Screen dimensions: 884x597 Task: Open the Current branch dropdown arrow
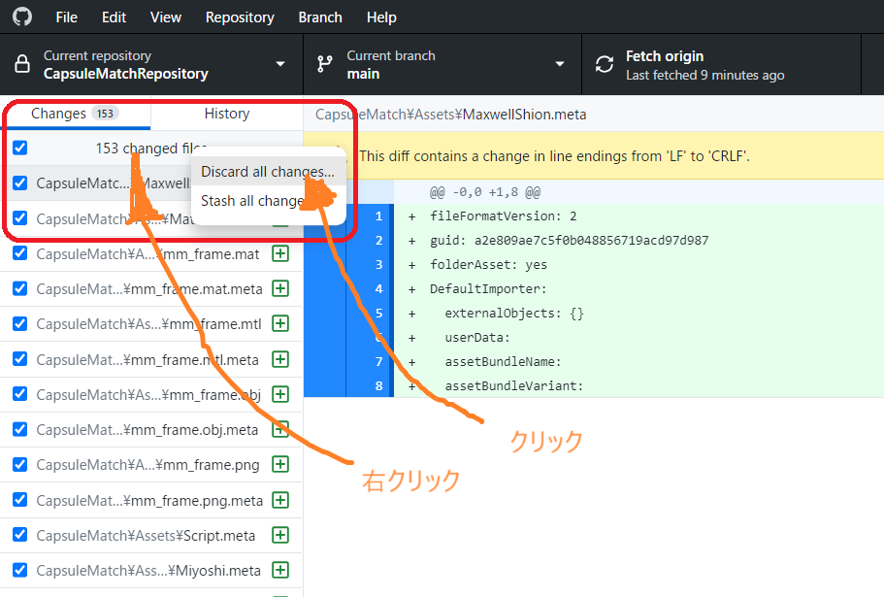(559, 65)
